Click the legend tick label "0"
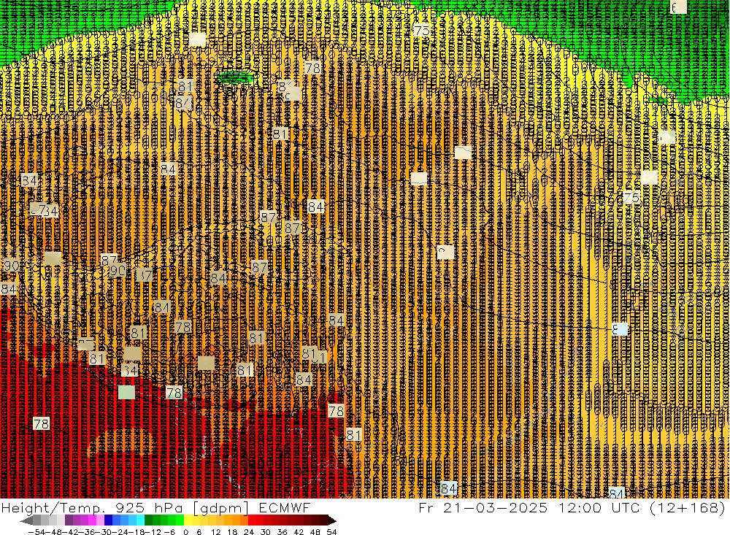This screenshot has width=730, height=535. point(185,532)
